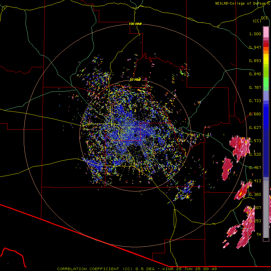Click the 0.253 legend value

[x=255, y=221]
